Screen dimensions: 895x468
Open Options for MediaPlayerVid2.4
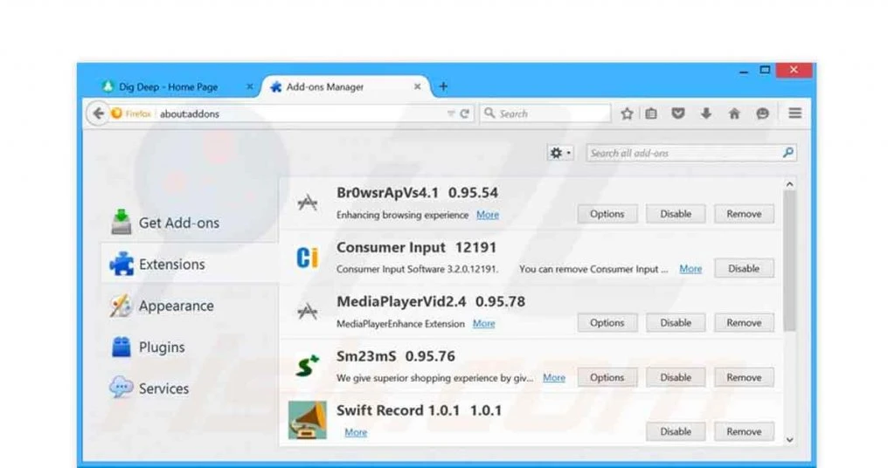(607, 323)
